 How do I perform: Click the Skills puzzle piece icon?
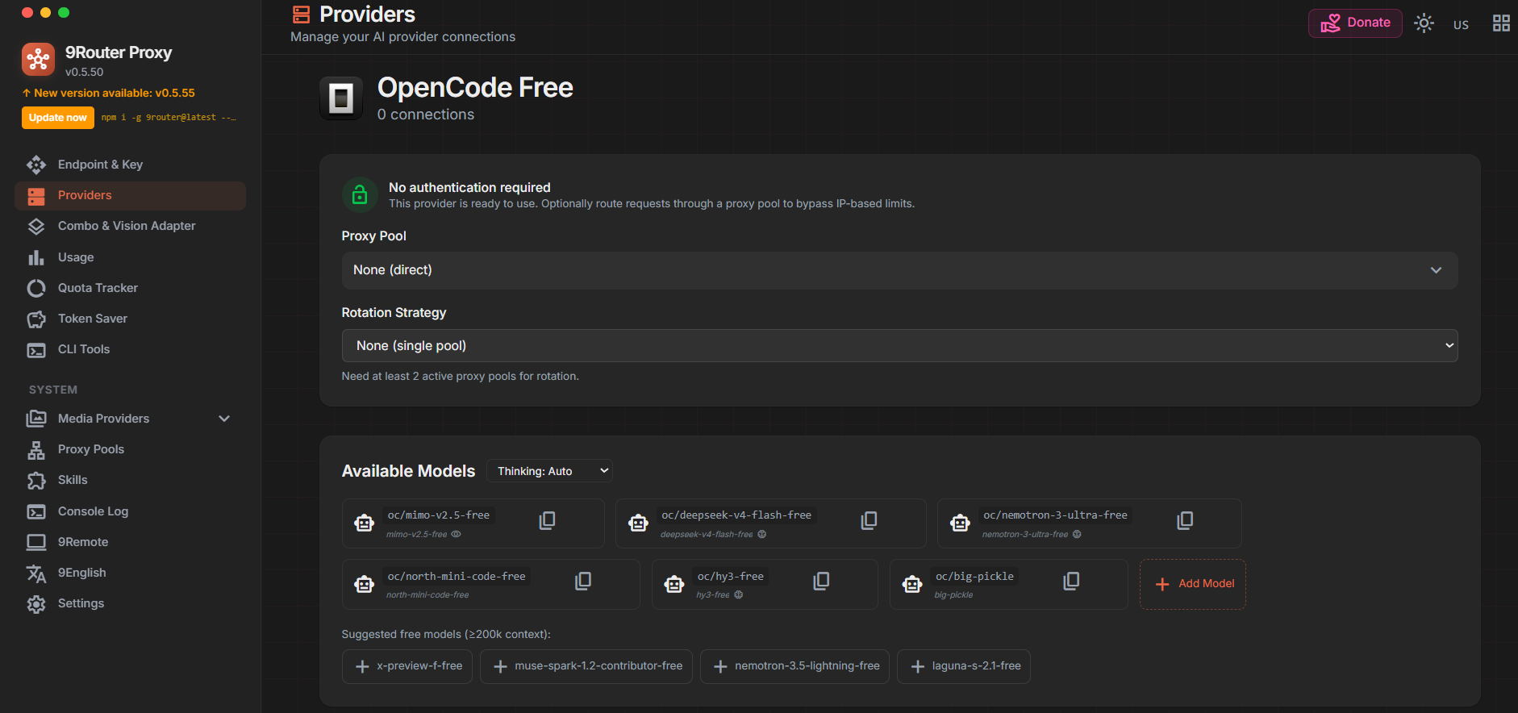36,481
